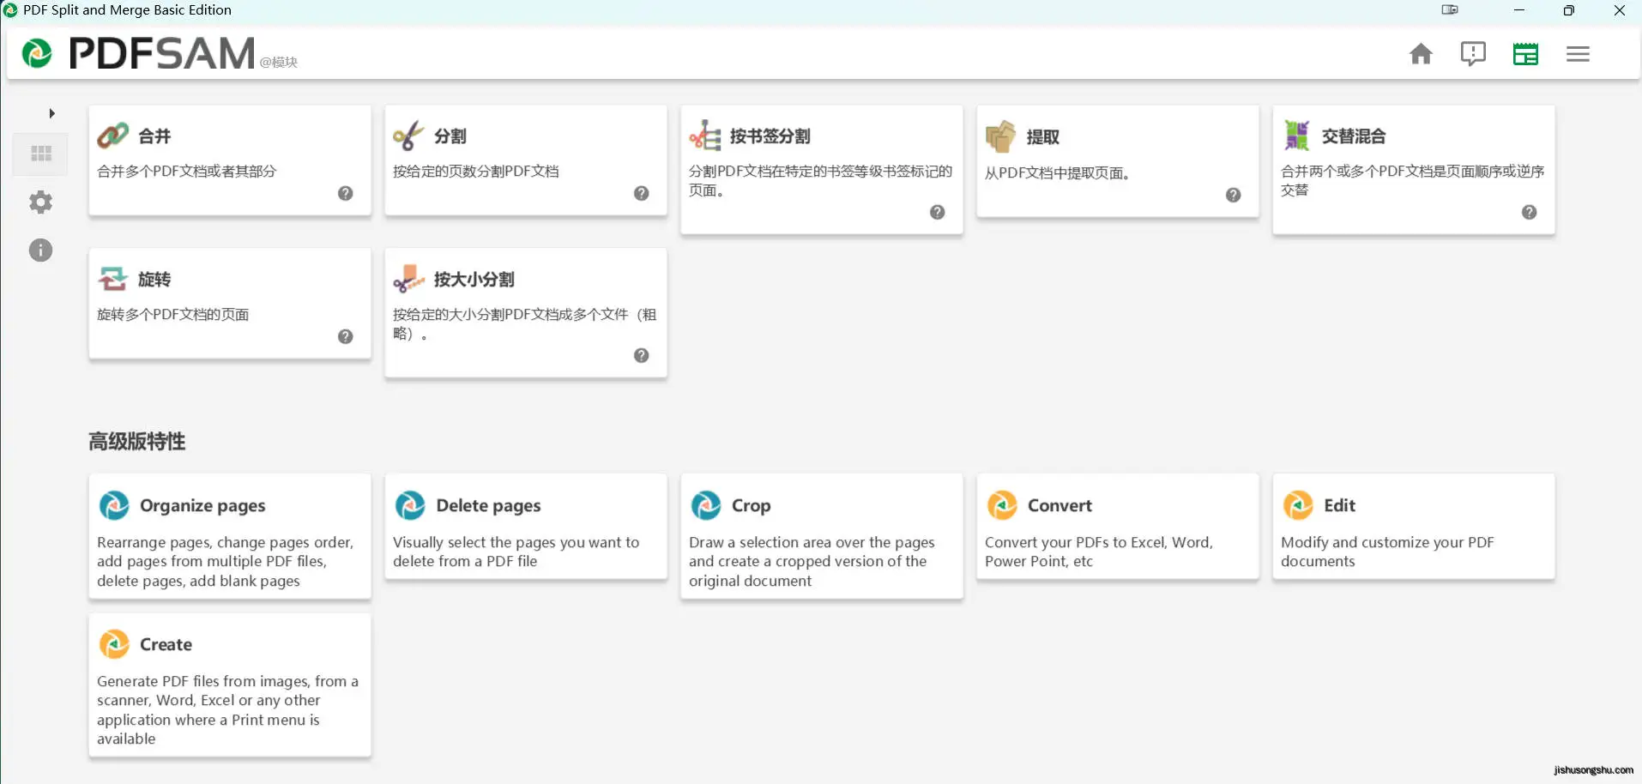Click the 提取 card title
The width and height of the screenshot is (1642, 784).
pyautogui.click(x=1043, y=136)
